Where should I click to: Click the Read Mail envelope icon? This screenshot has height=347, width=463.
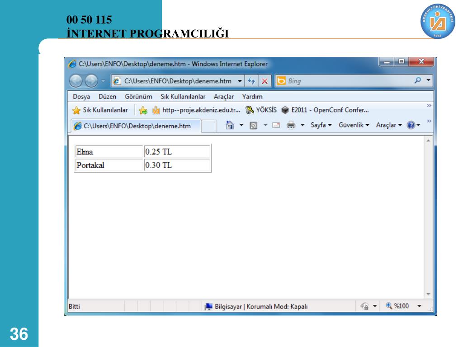pyautogui.click(x=276, y=125)
